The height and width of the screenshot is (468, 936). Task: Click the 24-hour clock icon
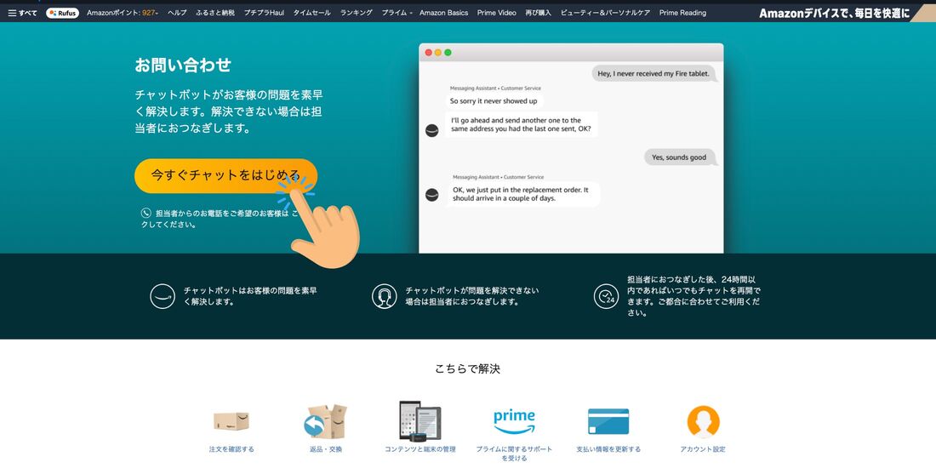(x=606, y=296)
